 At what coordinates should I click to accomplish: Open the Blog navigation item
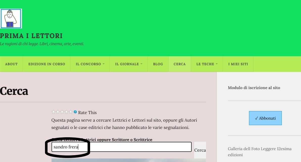coord(158,64)
